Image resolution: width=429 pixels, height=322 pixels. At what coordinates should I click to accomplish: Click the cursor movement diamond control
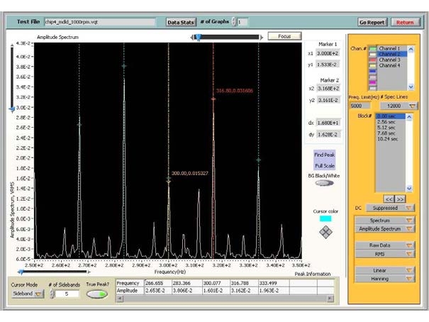click(324, 233)
